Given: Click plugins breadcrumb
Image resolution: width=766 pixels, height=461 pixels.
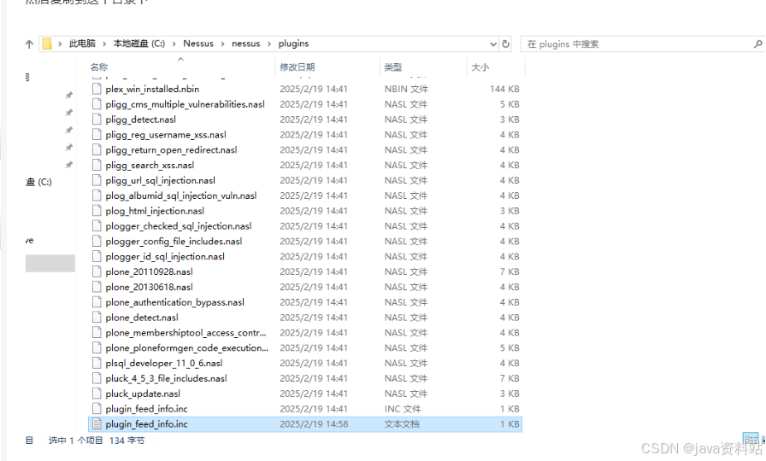Looking at the screenshot, I should point(293,44).
